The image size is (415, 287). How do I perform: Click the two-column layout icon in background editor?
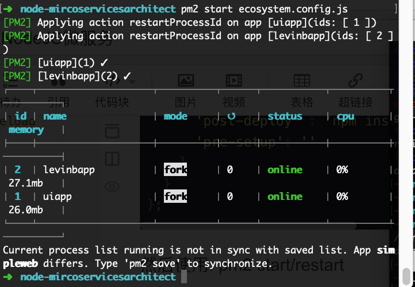(112, 158)
